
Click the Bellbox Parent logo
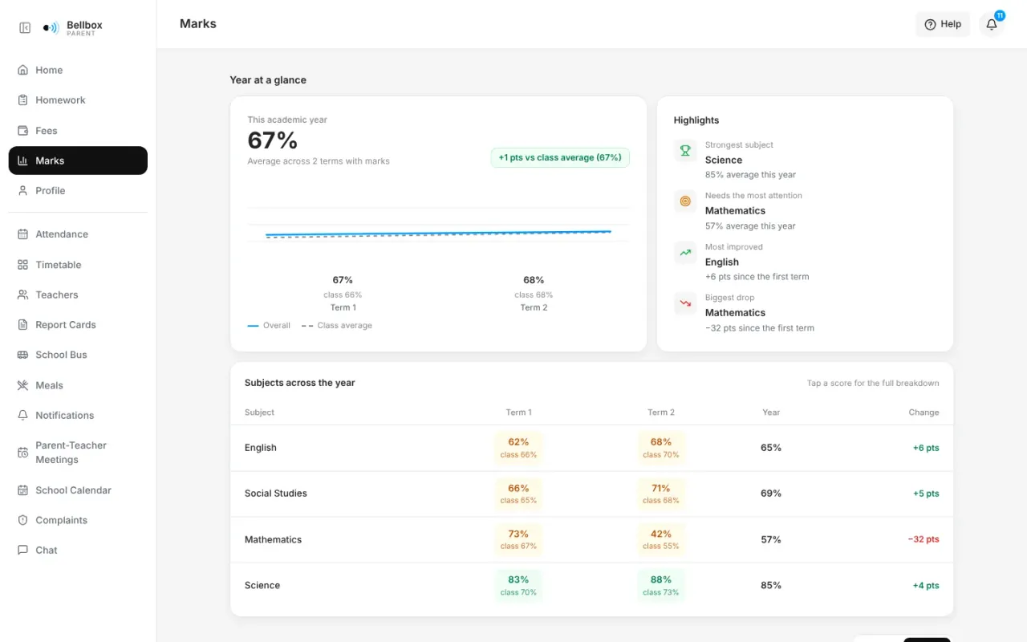click(72, 28)
